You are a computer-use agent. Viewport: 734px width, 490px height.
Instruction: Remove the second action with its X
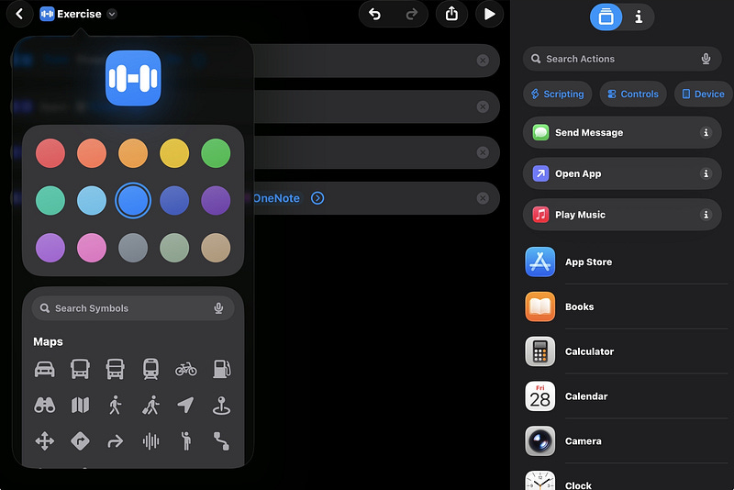click(x=483, y=106)
